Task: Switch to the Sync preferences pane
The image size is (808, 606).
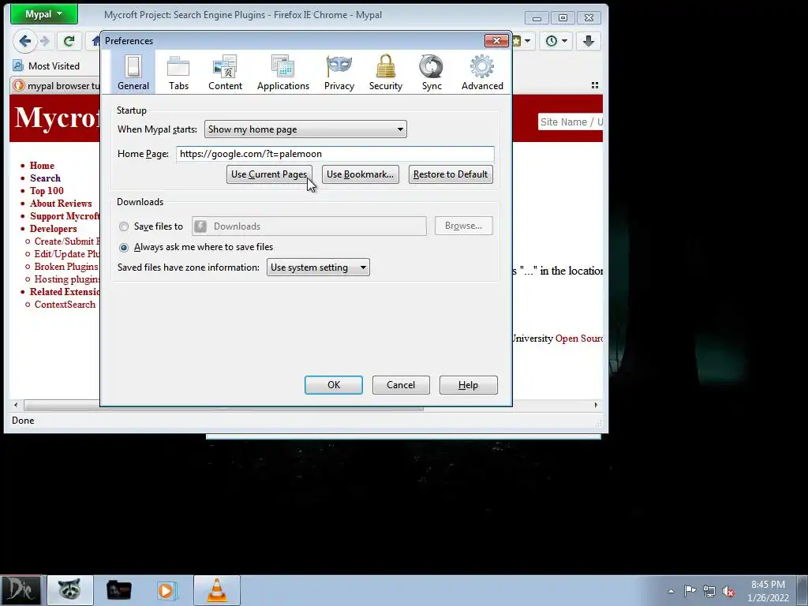Action: (432, 73)
